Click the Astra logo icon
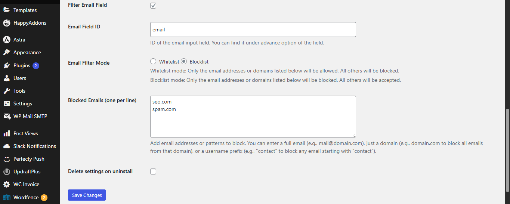The width and height of the screenshot is (510, 204). [7, 40]
